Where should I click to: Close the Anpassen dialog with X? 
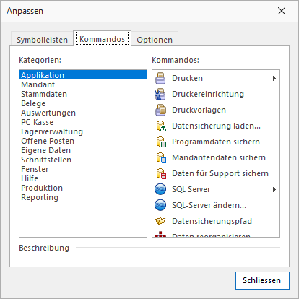(282, 11)
